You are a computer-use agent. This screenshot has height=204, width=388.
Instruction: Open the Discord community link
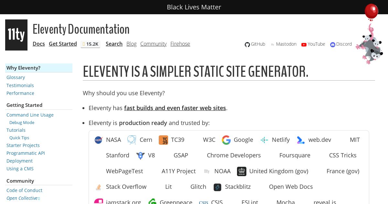click(x=341, y=44)
